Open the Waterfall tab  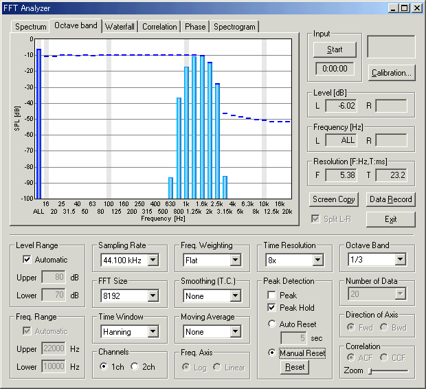[x=120, y=27]
